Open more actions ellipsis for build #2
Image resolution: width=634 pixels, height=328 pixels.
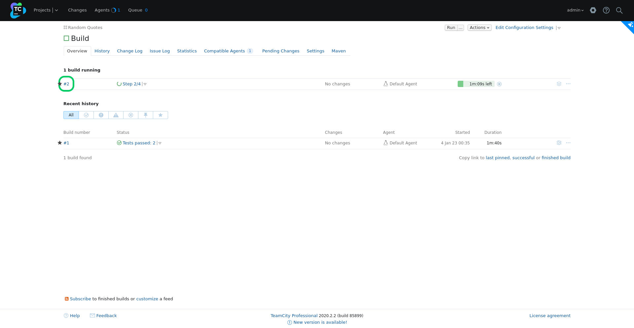point(568,84)
